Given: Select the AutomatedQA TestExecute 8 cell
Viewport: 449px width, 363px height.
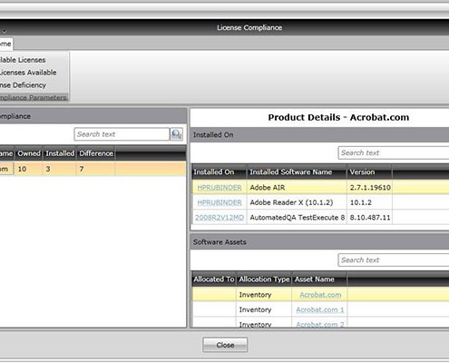Looking at the screenshot, I should [x=297, y=218].
